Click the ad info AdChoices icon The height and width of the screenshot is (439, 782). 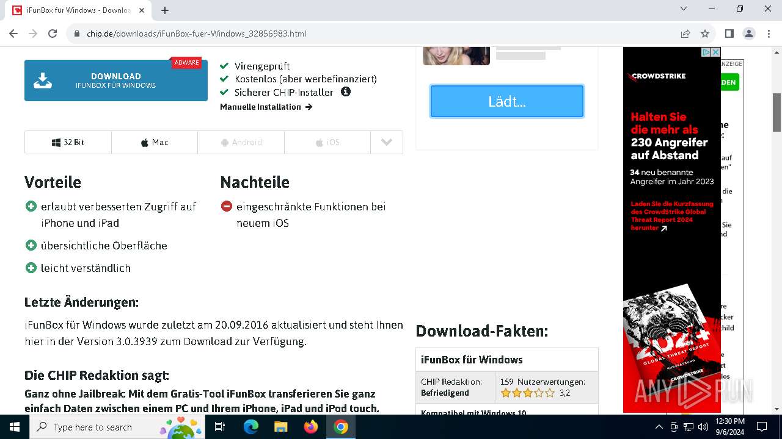click(706, 52)
